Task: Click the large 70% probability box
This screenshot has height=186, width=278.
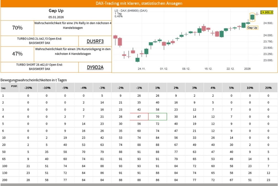Action: 17,28
